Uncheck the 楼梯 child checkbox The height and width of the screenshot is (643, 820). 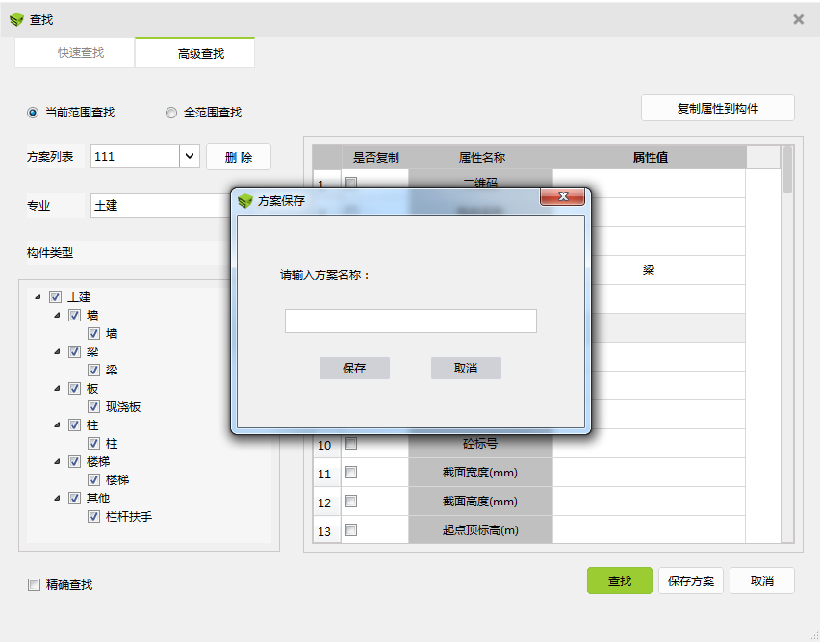(x=93, y=479)
